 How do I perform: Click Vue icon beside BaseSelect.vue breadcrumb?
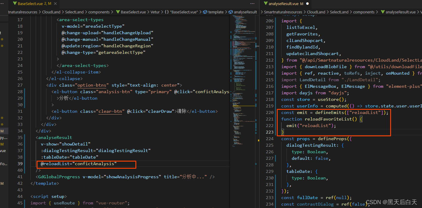tap(118, 12)
